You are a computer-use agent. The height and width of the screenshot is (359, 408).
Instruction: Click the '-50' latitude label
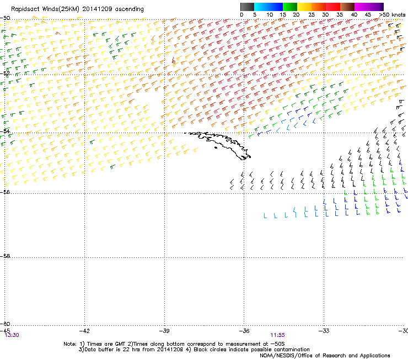point(5,18)
